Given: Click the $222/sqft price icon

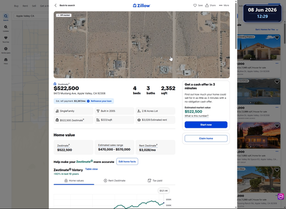Looking at the screenshot, I should [98, 120].
